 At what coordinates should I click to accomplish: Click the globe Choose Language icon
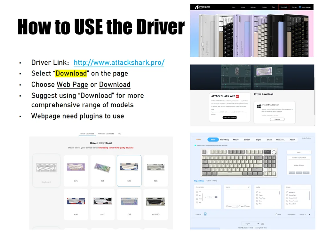coord(300,7)
